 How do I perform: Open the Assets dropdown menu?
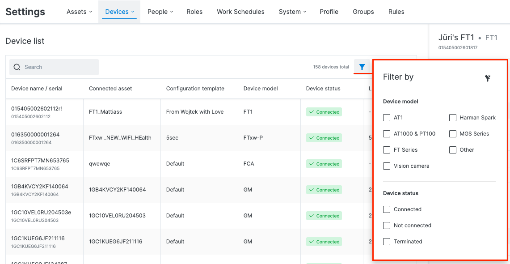79,12
